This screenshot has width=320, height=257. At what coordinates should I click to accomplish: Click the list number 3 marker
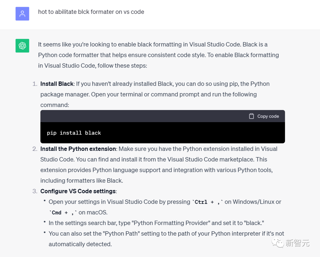point(35,191)
